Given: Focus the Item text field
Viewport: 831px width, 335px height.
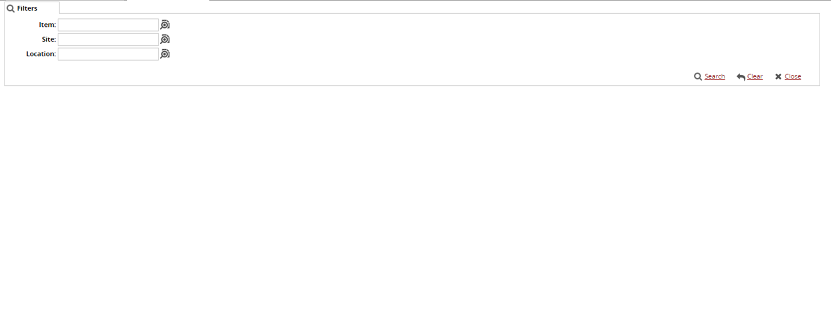Looking at the screenshot, I should [108, 25].
